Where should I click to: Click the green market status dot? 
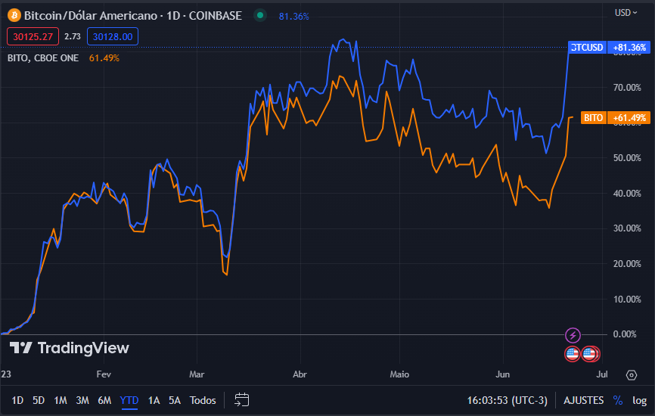tap(260, 16)
